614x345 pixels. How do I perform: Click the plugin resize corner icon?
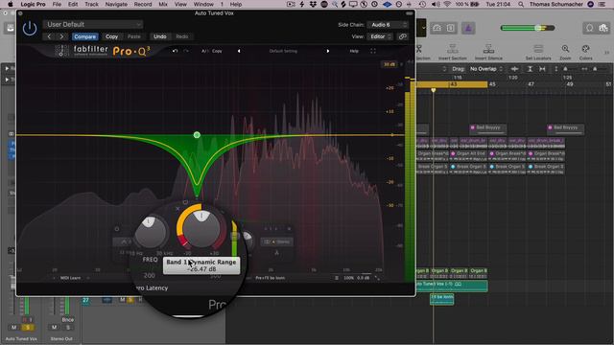tap(377, 278)
